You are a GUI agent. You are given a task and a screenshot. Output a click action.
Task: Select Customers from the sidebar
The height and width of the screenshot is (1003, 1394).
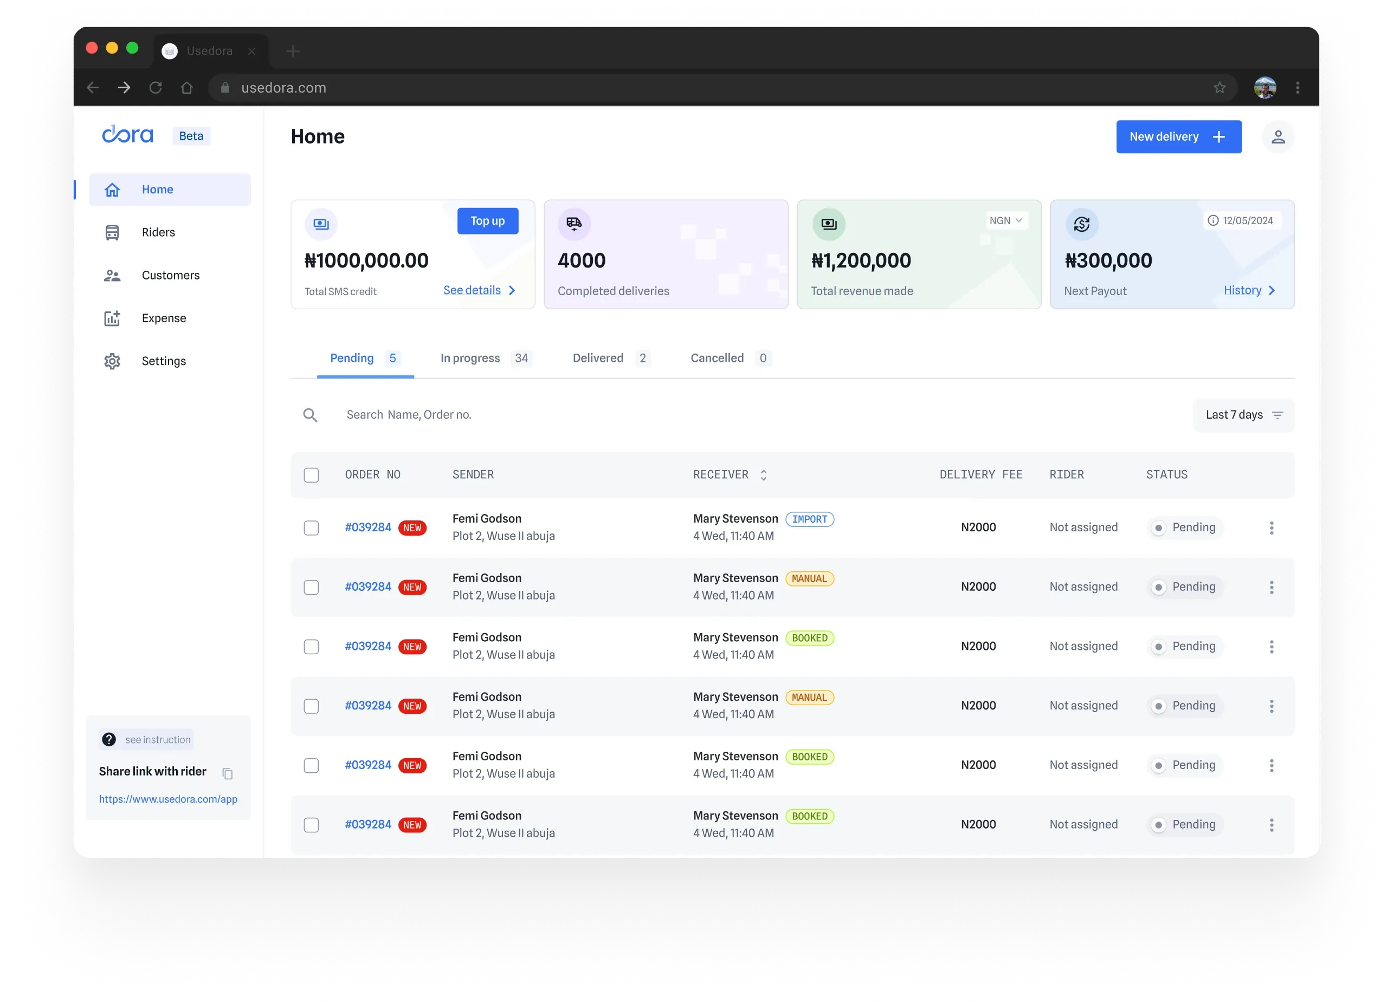click(x=170, y=275)
